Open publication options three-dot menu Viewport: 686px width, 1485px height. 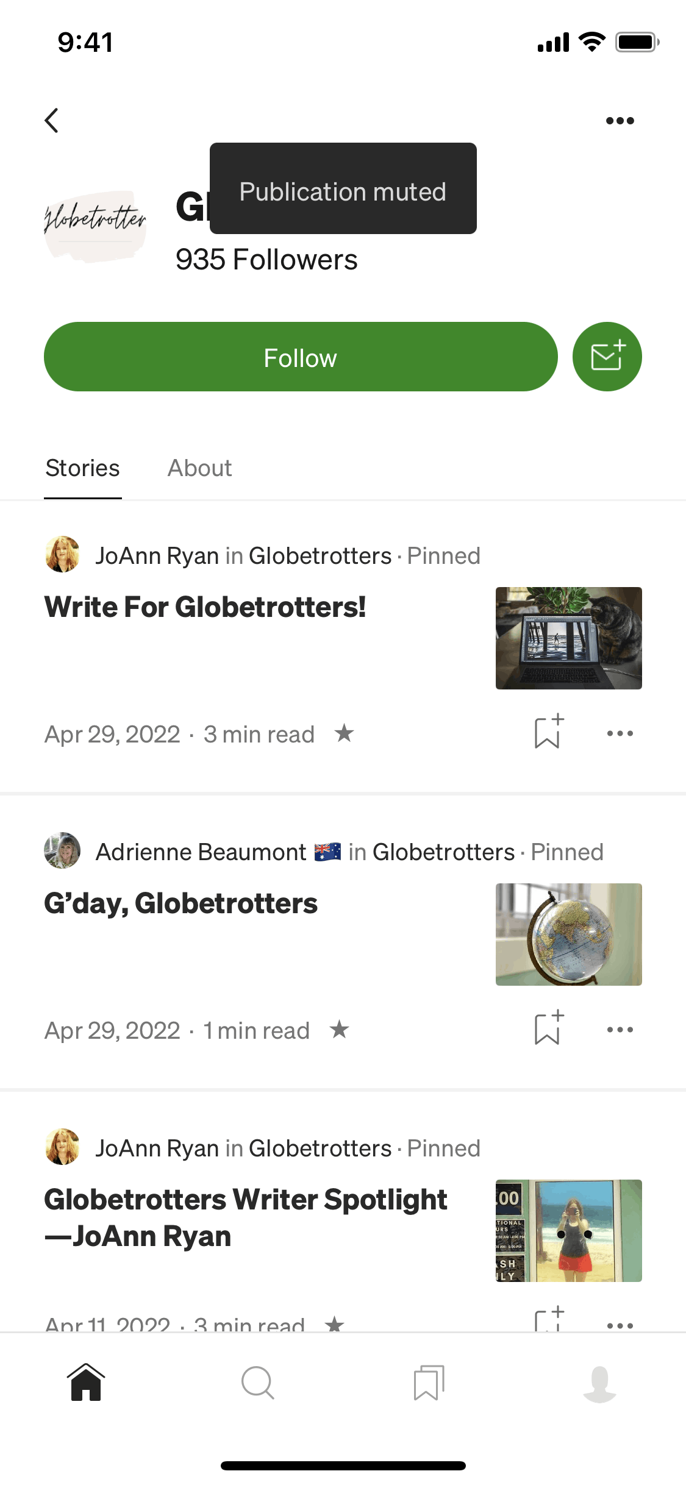[x=620, y=121]
